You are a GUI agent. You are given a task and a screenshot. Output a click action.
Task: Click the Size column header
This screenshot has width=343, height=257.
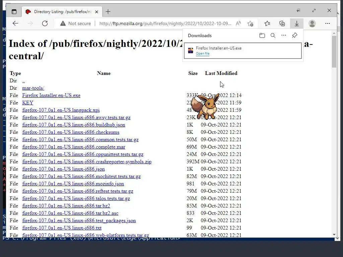click(193, 73)
